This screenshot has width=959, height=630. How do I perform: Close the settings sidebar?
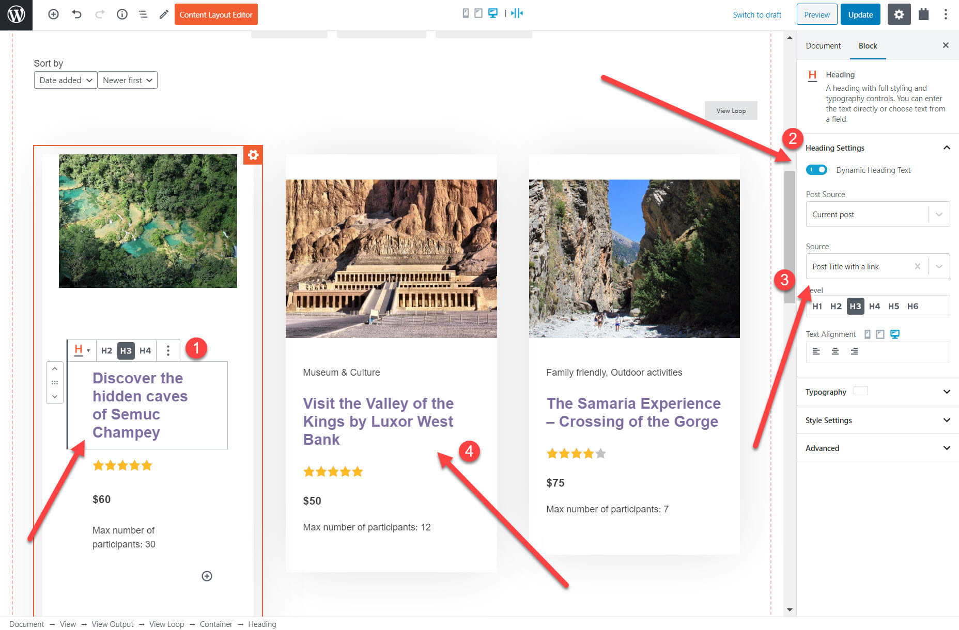[946, 45]
